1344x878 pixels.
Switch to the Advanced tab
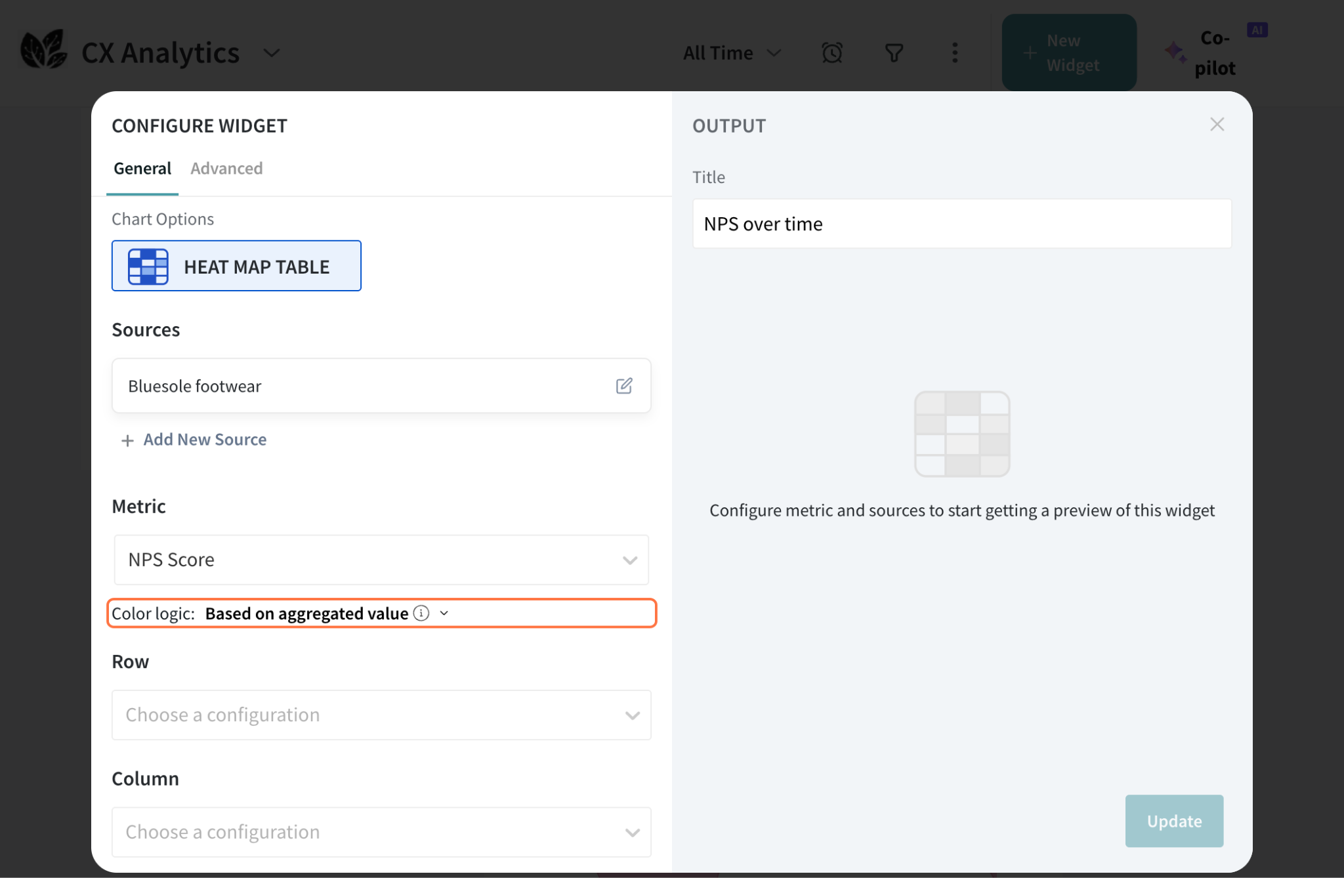click(226, 169)
